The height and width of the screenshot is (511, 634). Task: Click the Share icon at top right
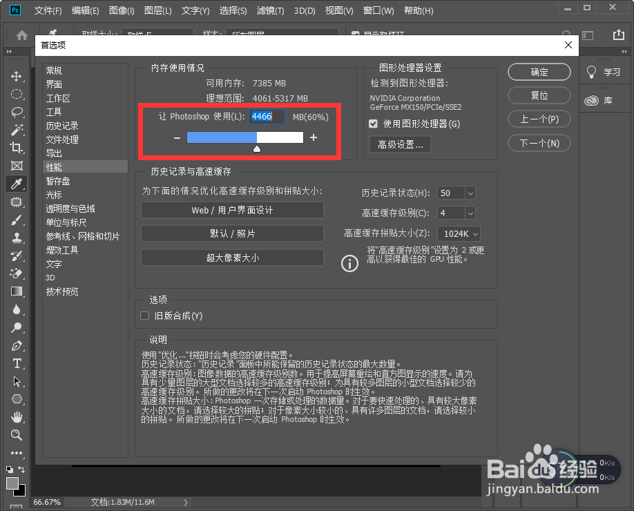(x=619, y=35)
